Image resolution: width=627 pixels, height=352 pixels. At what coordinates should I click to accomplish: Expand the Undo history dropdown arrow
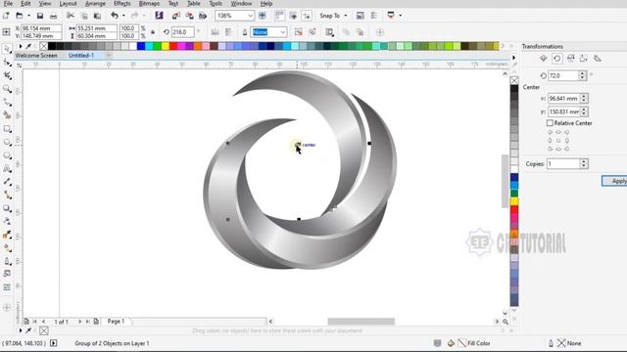click(x=123, y=16)
